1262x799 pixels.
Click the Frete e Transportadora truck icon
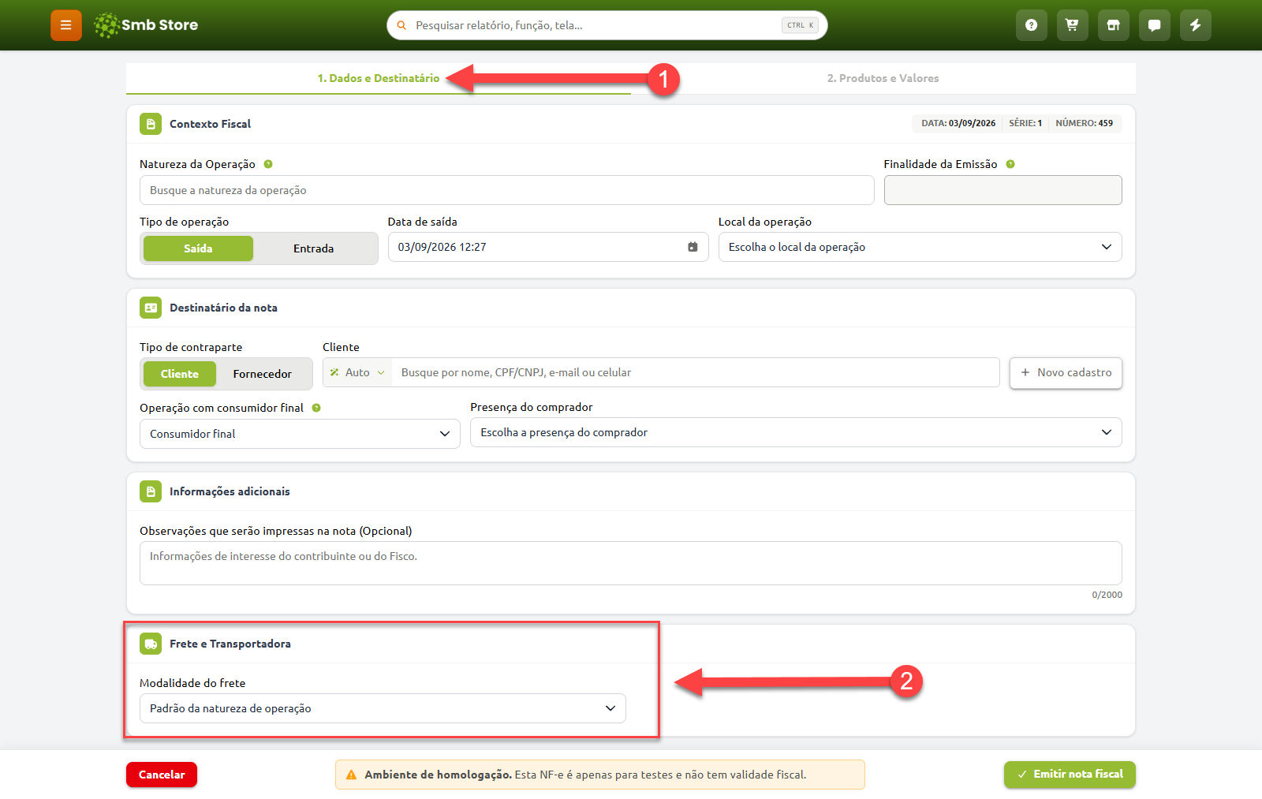coord(151,644)
